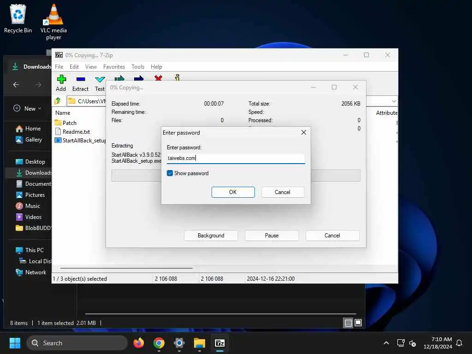Screen dimensions: 472x354
Task: Click the network icon in the system tray
Action: click(401, 343)
